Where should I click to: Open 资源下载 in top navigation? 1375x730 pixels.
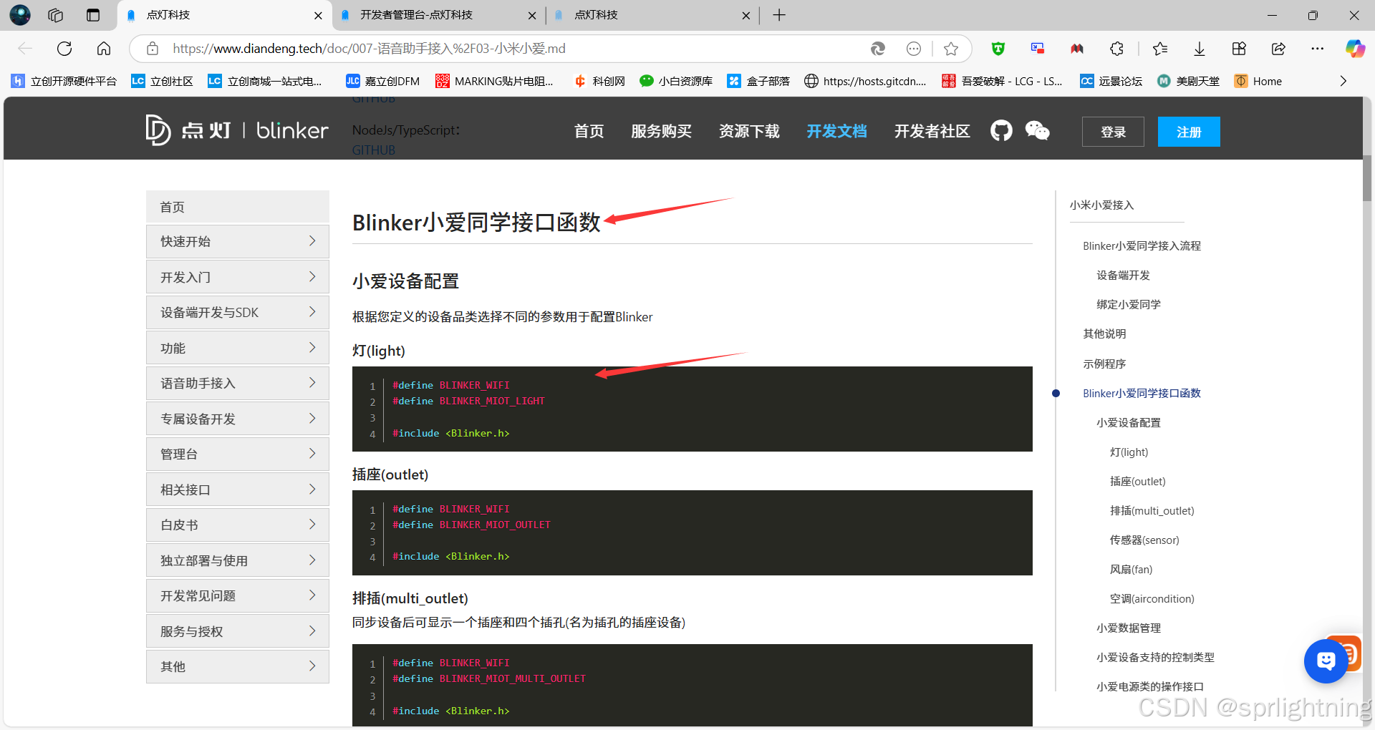coord(749,131)
